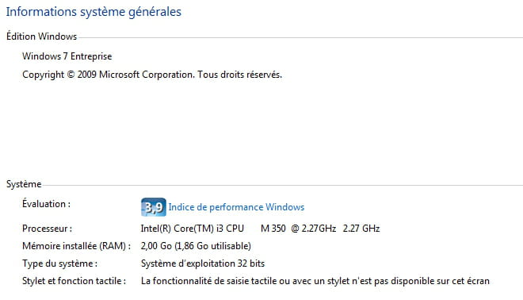
Task: Click the Stylet et fonction tactile label
Action: [x=74, y=281]
